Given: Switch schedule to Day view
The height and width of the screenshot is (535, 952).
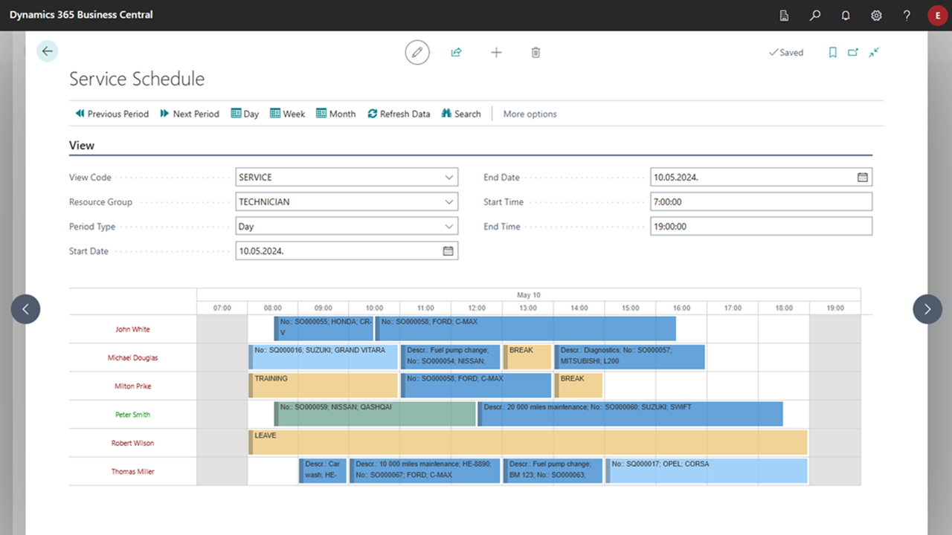Looking at the screenshot, I should click(x=245, y=114).
